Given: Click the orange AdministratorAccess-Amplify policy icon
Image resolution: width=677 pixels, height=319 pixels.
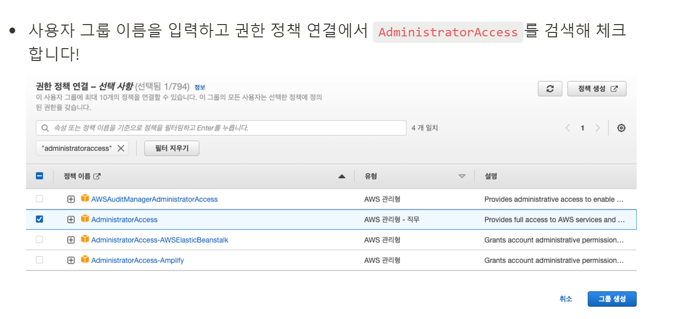Looking at the screenshot, I should (x=85, y=260).
